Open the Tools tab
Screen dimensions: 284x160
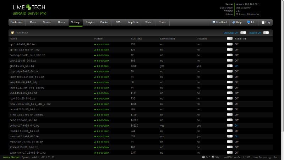coord(162,22)
